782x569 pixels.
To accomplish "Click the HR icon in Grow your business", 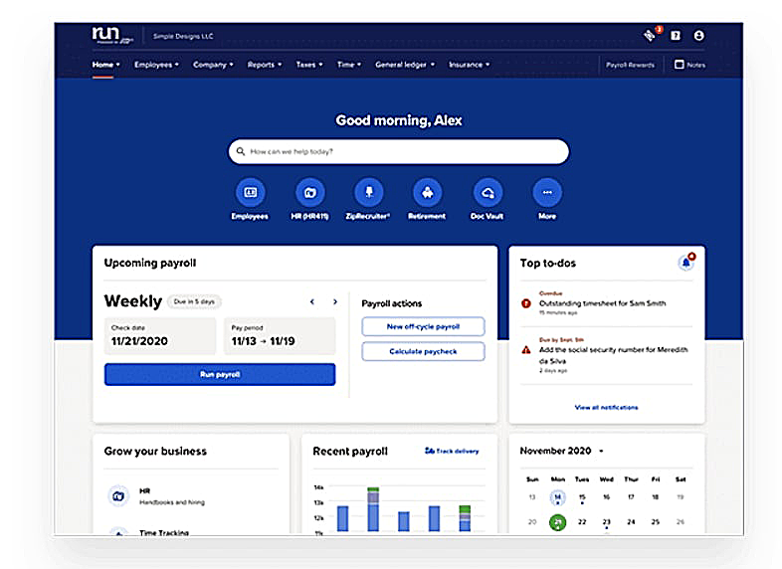I will (x=118, y=496).
